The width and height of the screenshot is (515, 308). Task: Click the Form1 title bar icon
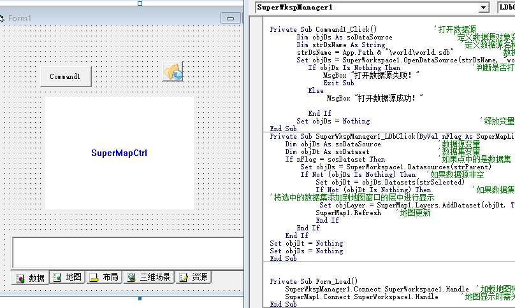[x=2, y=18]
